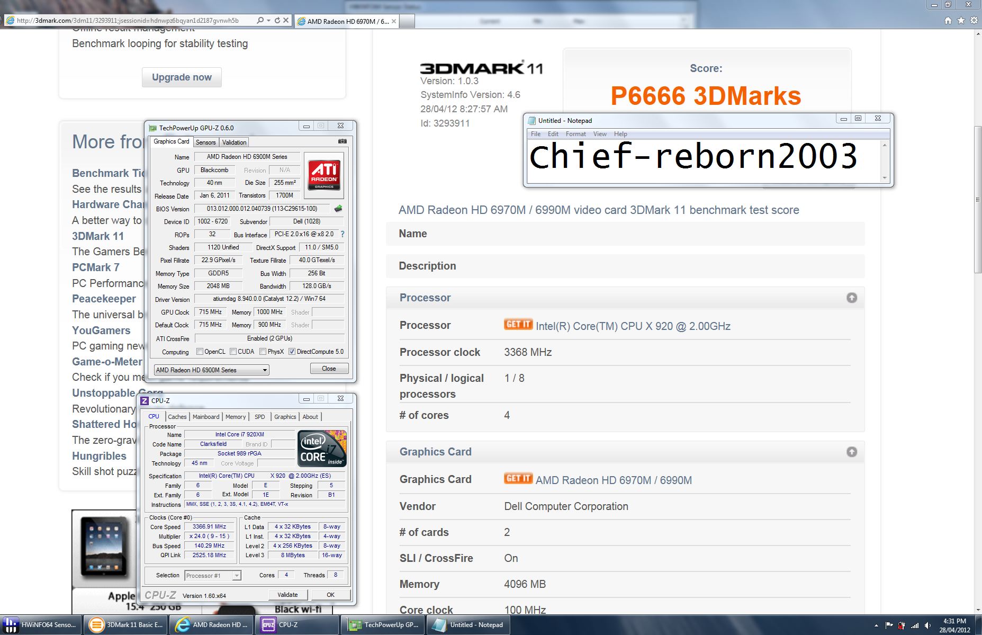Select the Graphics Card tab in GPU-Z
The height and width of the screenshot is (635, 982).
click(x=171, y=141)
